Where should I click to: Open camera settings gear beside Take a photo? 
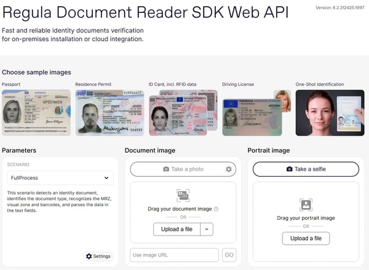(229, 169)
